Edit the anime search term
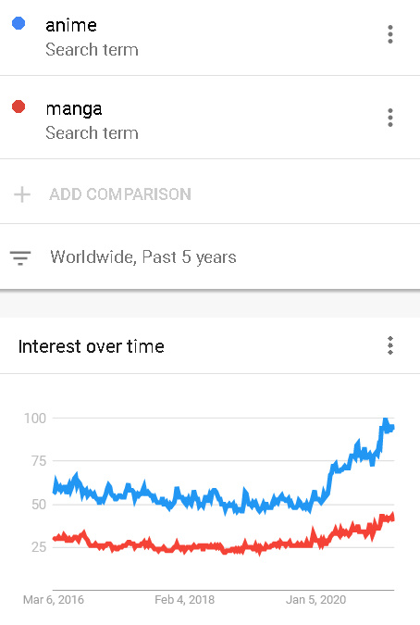 coord(71,25)
